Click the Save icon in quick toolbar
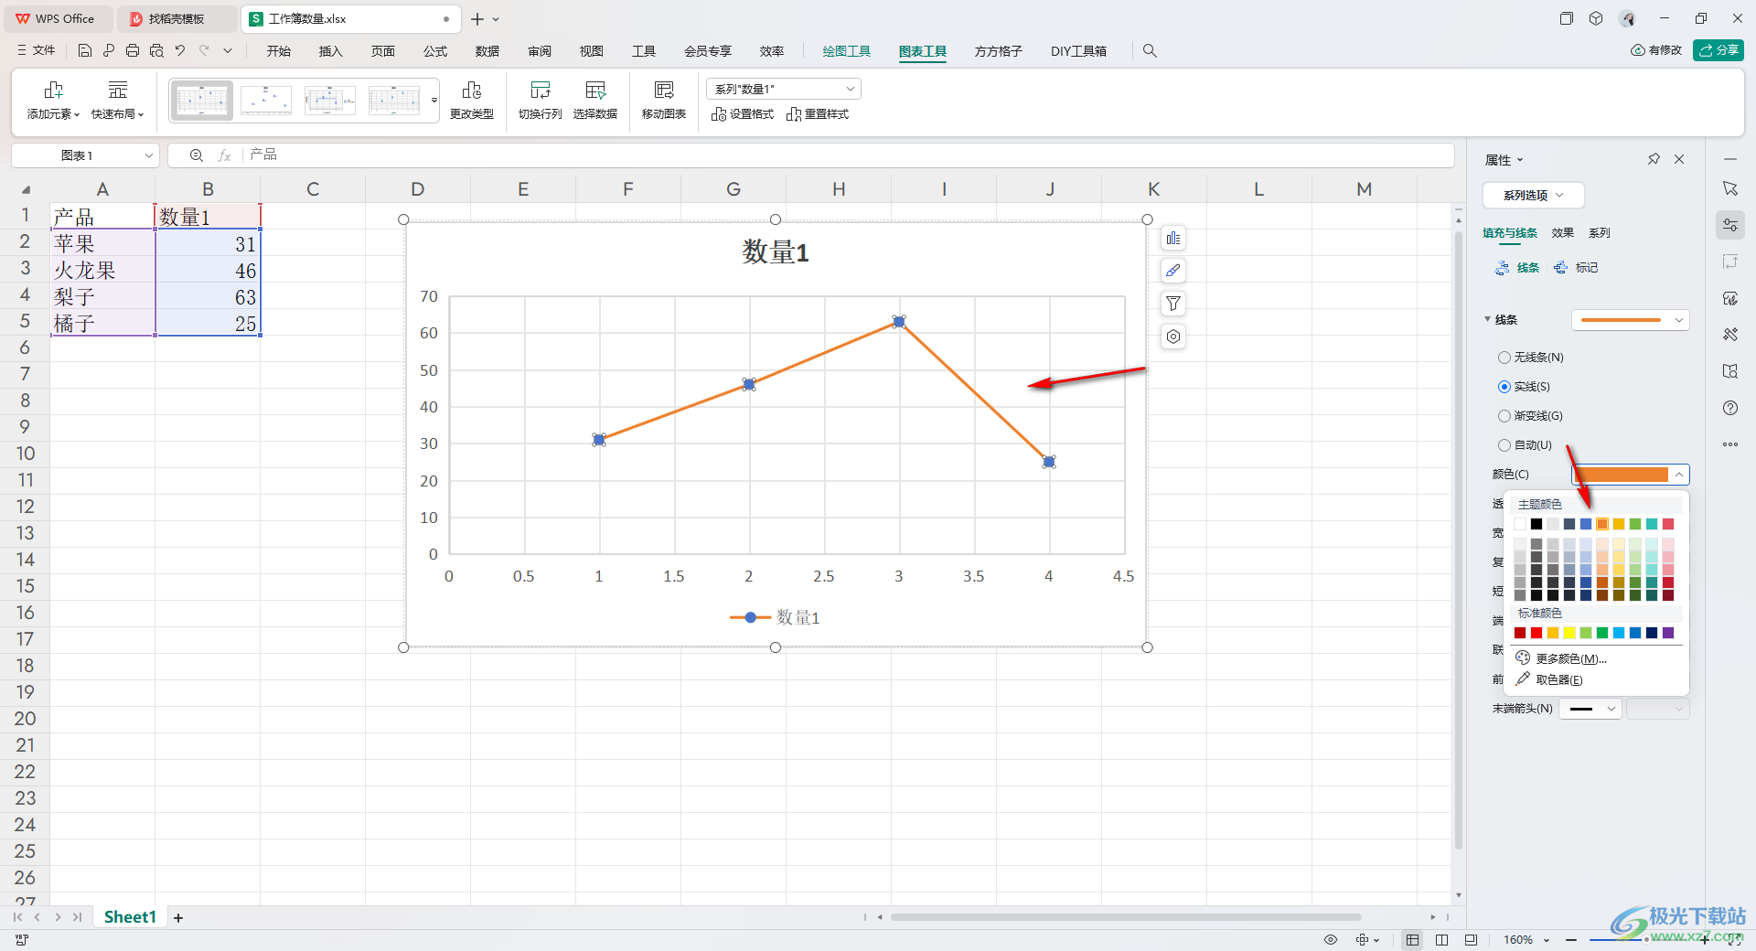The image size is (1756, 951). (x=84, y=51)
